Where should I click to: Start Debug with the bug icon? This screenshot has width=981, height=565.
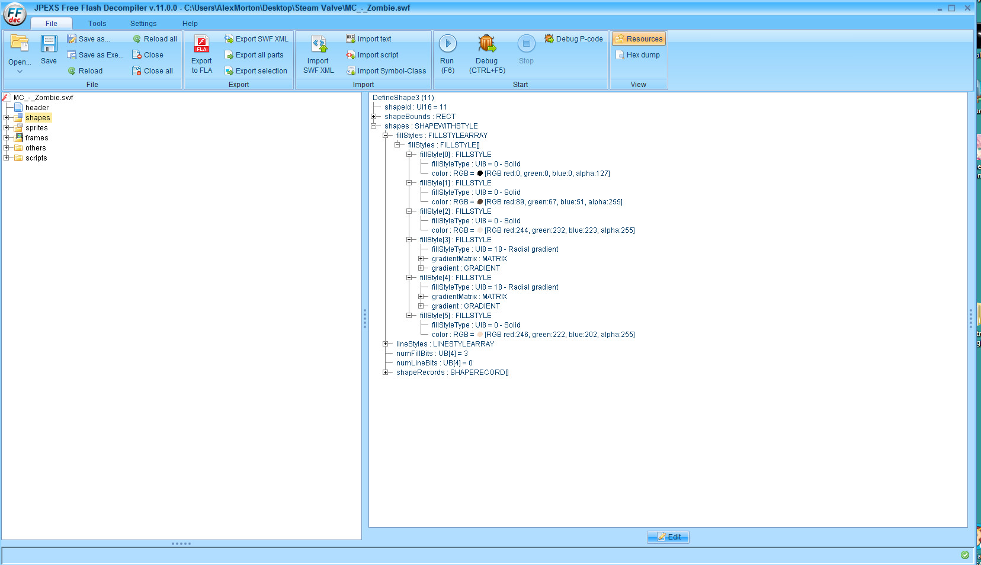point(486,44)
